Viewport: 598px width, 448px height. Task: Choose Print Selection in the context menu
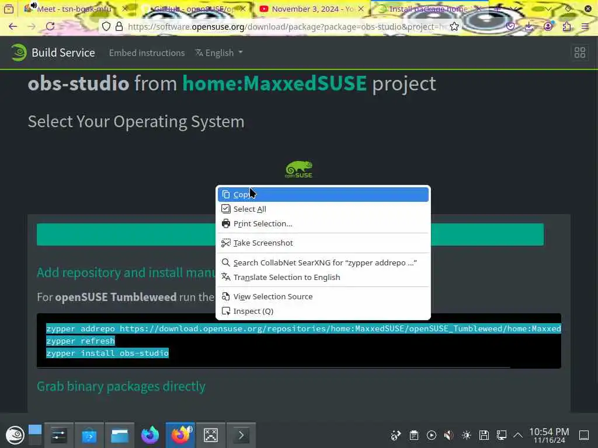[323, 223]
